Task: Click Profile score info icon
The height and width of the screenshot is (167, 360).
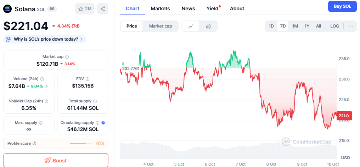Action: coord(34,143)
